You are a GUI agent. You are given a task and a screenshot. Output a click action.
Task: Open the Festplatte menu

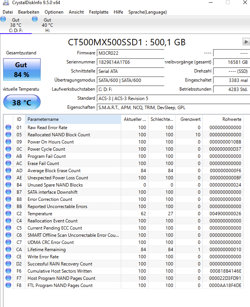[99, 12]
